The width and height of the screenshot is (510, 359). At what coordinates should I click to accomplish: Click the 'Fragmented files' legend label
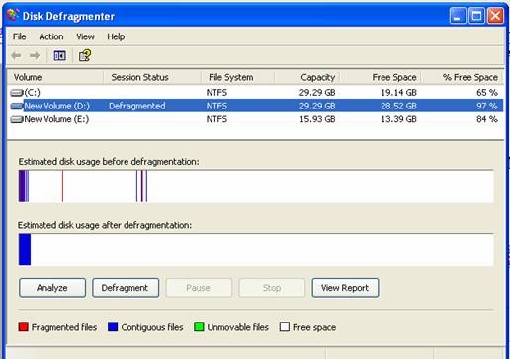[x=64, y=327]
